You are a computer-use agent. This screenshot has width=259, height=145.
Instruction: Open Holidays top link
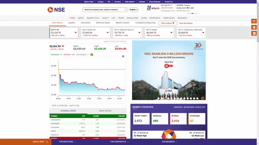[x=142, y=2]
